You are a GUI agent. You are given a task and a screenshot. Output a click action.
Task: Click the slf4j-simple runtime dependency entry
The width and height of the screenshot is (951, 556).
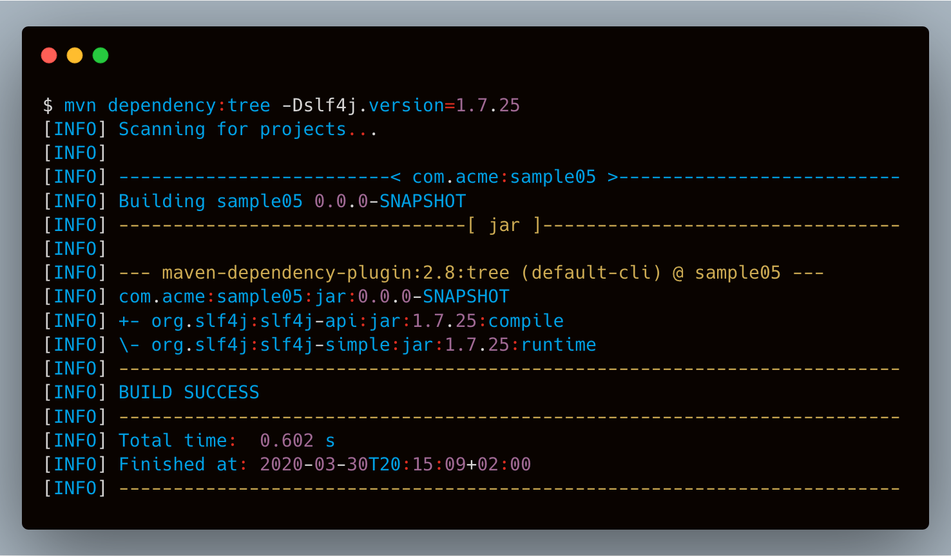(373, 345)
